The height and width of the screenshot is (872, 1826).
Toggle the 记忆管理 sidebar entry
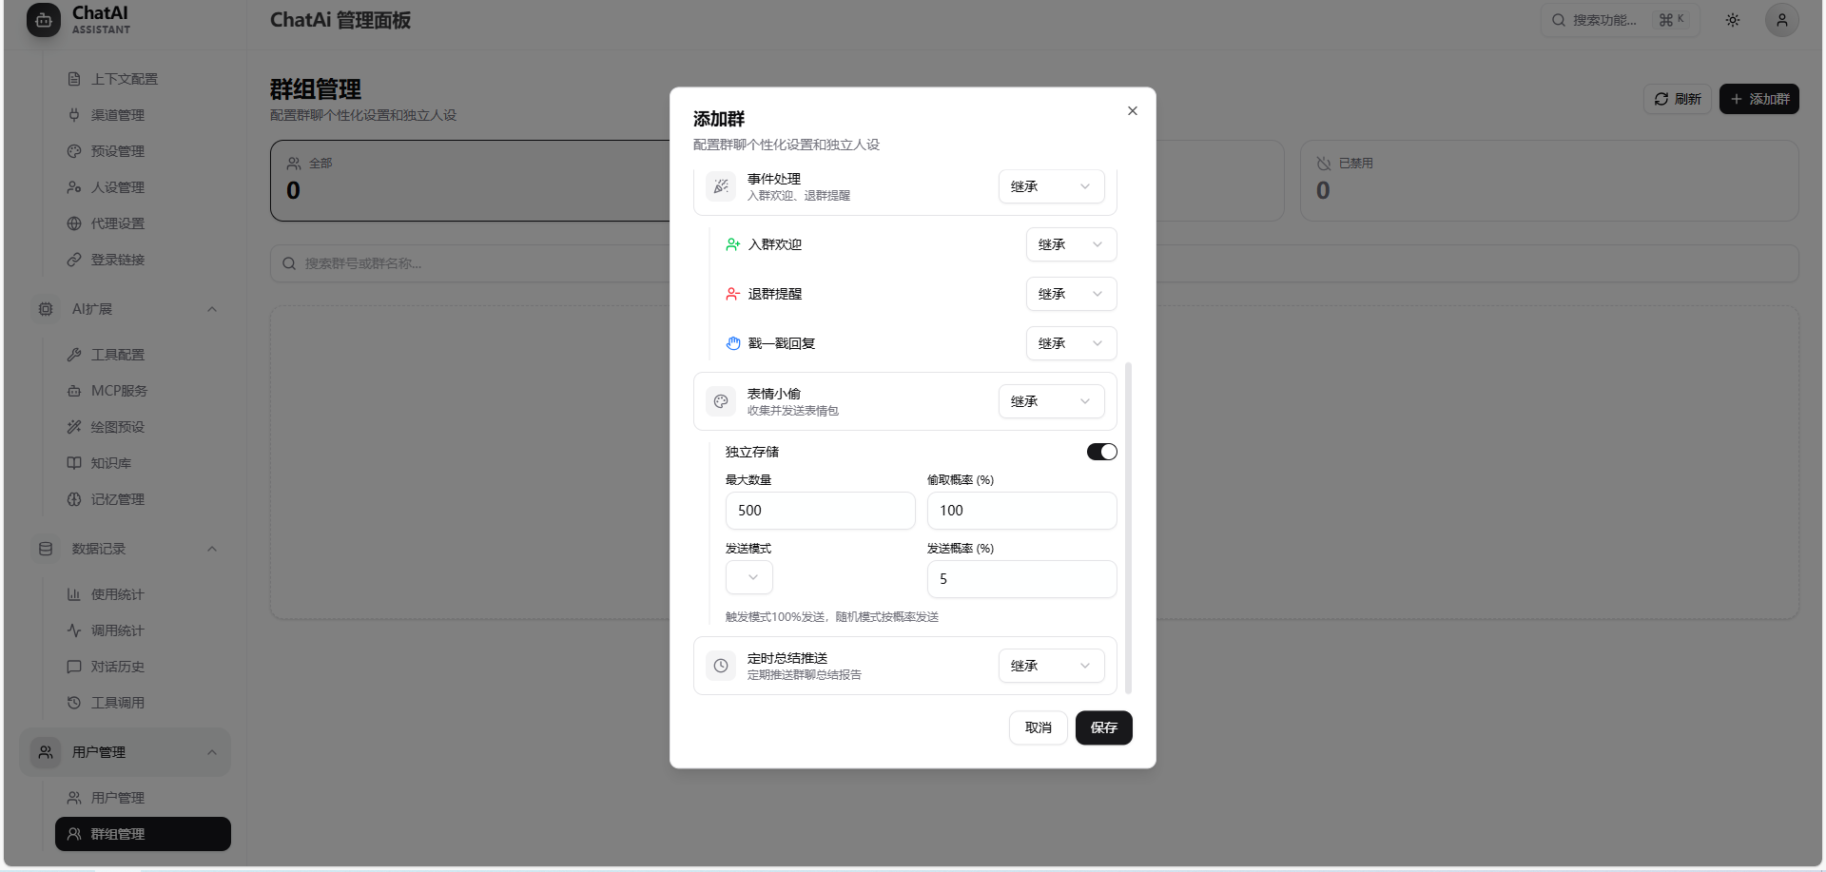[117, 498]
